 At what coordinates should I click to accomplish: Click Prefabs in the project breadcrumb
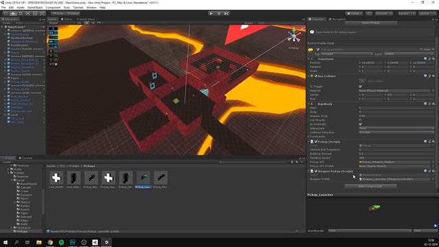74,166
